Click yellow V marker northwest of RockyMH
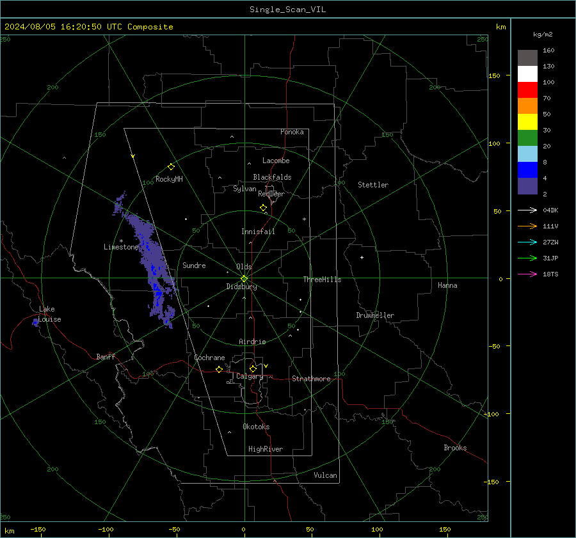The image size is (576, 538). click(133, 156)
